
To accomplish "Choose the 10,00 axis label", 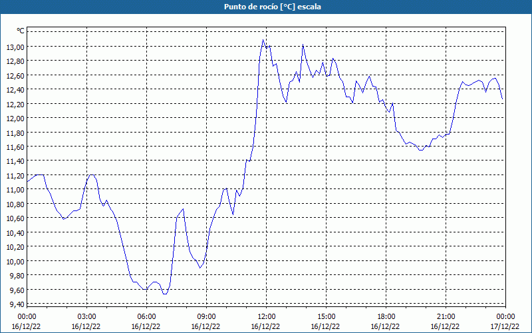I will [x=15, y=261].
